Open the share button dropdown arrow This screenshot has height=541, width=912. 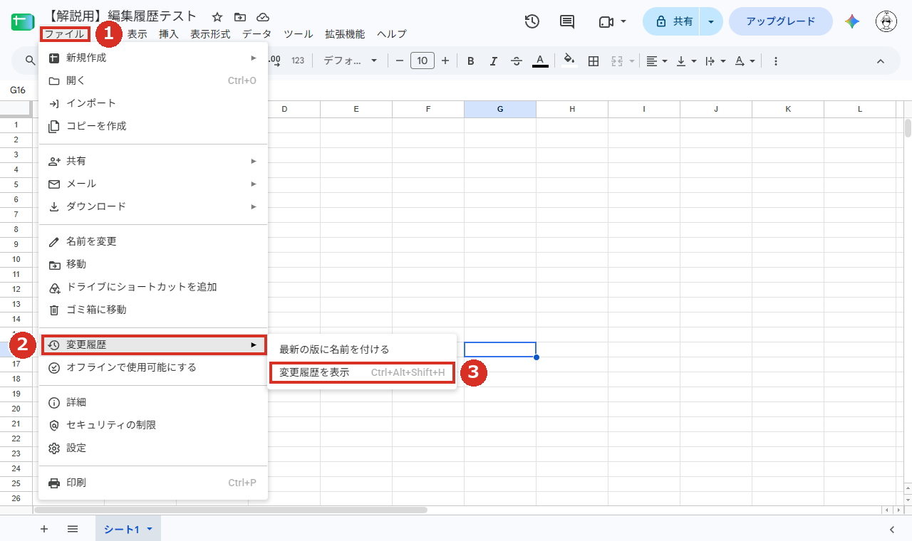pyautogui.click(x=711, y=21)
